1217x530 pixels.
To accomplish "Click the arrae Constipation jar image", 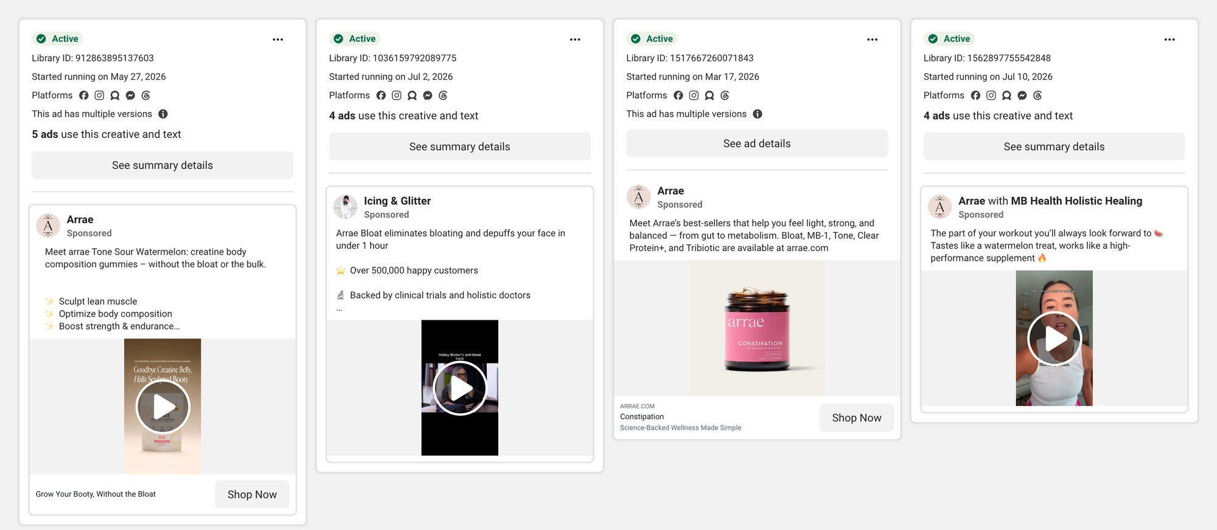I will point(757,328).
